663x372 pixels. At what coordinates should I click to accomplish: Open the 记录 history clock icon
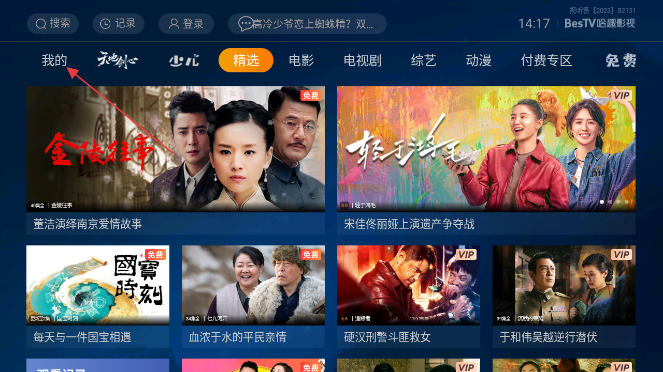pyautogui.click(x=105, y=24)
